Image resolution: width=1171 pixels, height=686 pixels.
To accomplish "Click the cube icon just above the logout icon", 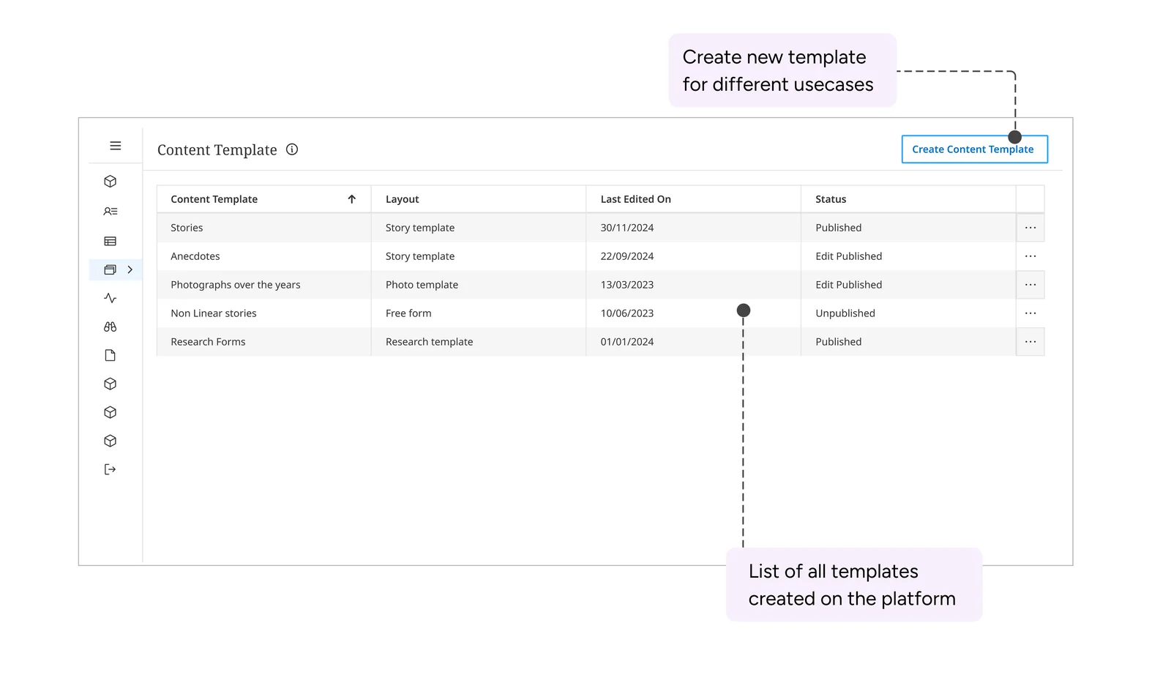I will (111, 441).
